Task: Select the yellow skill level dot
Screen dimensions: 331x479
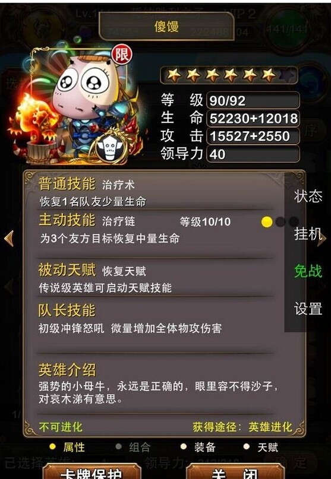Action: click(267, 222)
